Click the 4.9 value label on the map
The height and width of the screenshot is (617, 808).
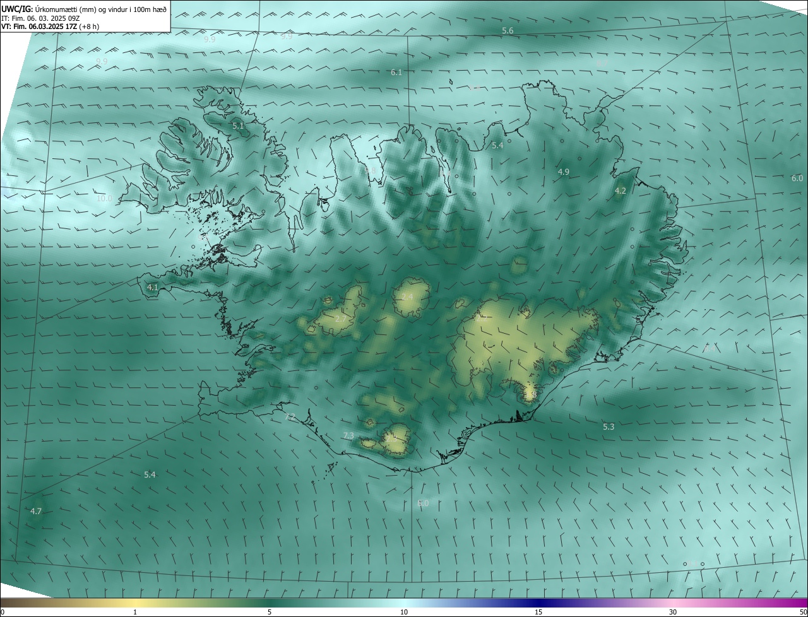click(x=564, y=172)
